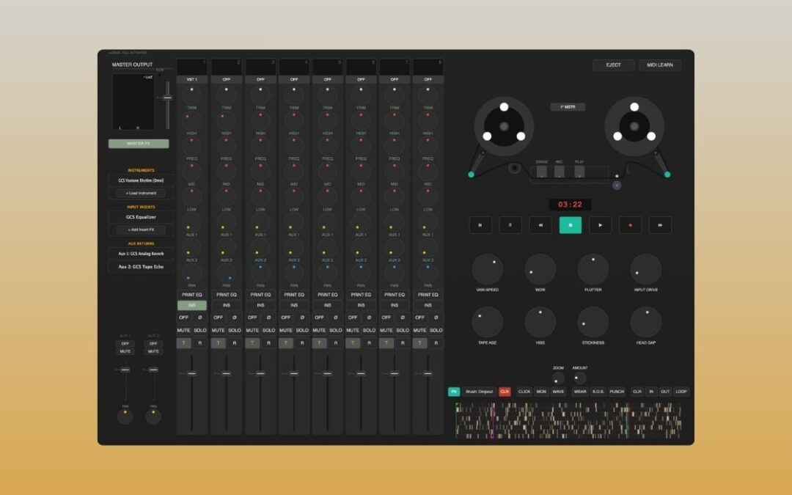
Task: Open the MASTER FX panel
Action: (x=139, y=144)
